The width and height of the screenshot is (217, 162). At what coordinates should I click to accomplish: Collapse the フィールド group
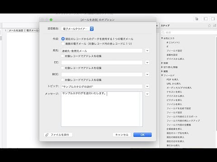click(x=162, y=75)
